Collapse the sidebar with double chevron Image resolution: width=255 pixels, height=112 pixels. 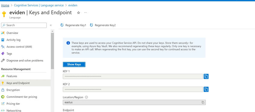coord(51,25)
